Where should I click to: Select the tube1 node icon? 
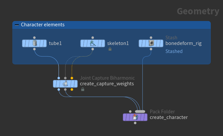35,43
